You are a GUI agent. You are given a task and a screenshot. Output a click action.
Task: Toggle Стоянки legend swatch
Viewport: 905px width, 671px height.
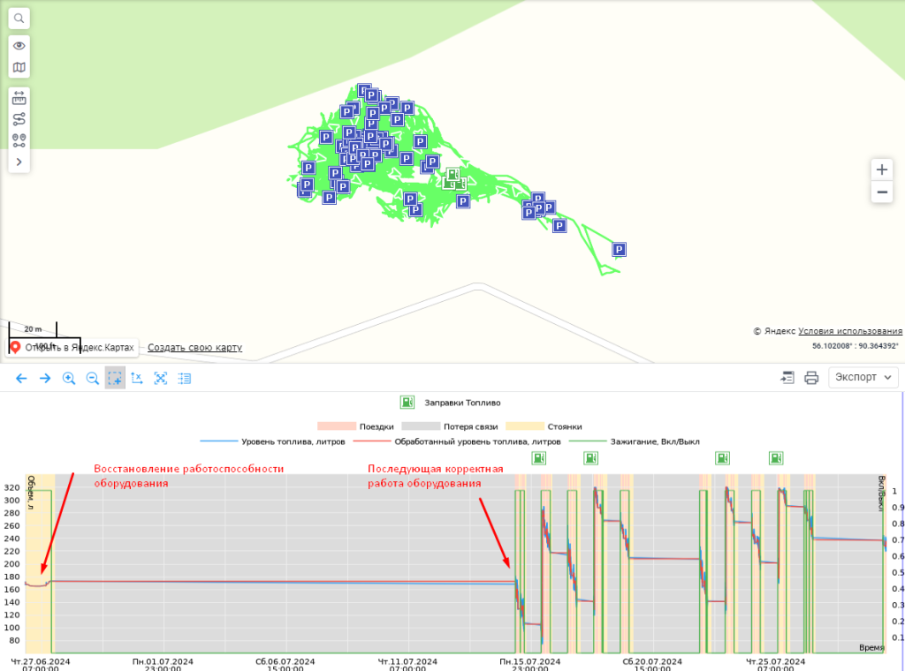click(x=525, y=426)
